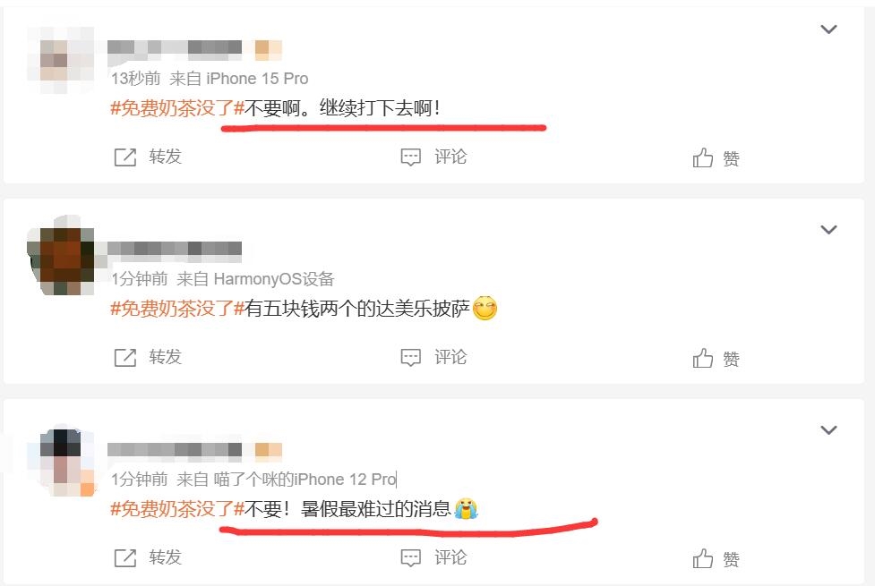The width and height of the screenshot is (875, 586).
Task: Expand the chevron menu on the HarmonyOS post
Action: click(828, 230)
